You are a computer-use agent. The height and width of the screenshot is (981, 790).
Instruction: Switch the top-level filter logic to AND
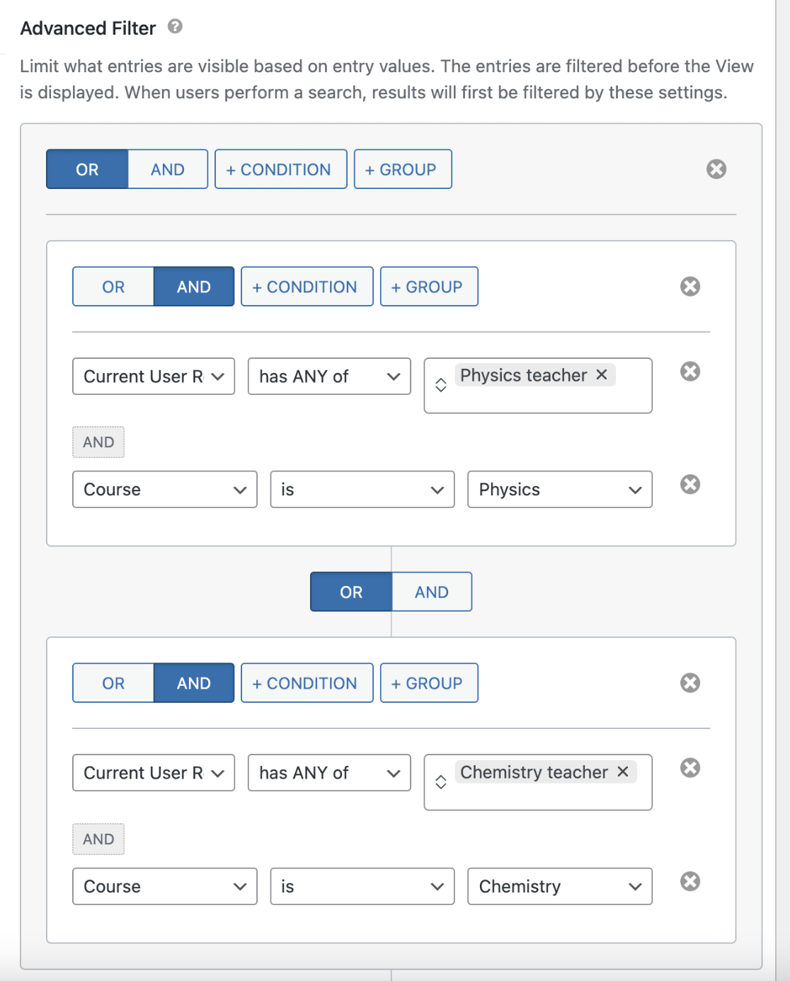(167, 169)
